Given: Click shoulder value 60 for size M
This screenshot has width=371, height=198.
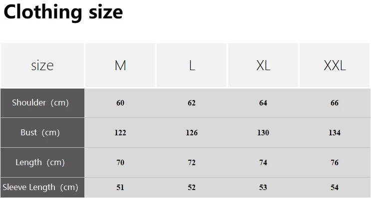Looking at the screenshot, I should 120,103.
